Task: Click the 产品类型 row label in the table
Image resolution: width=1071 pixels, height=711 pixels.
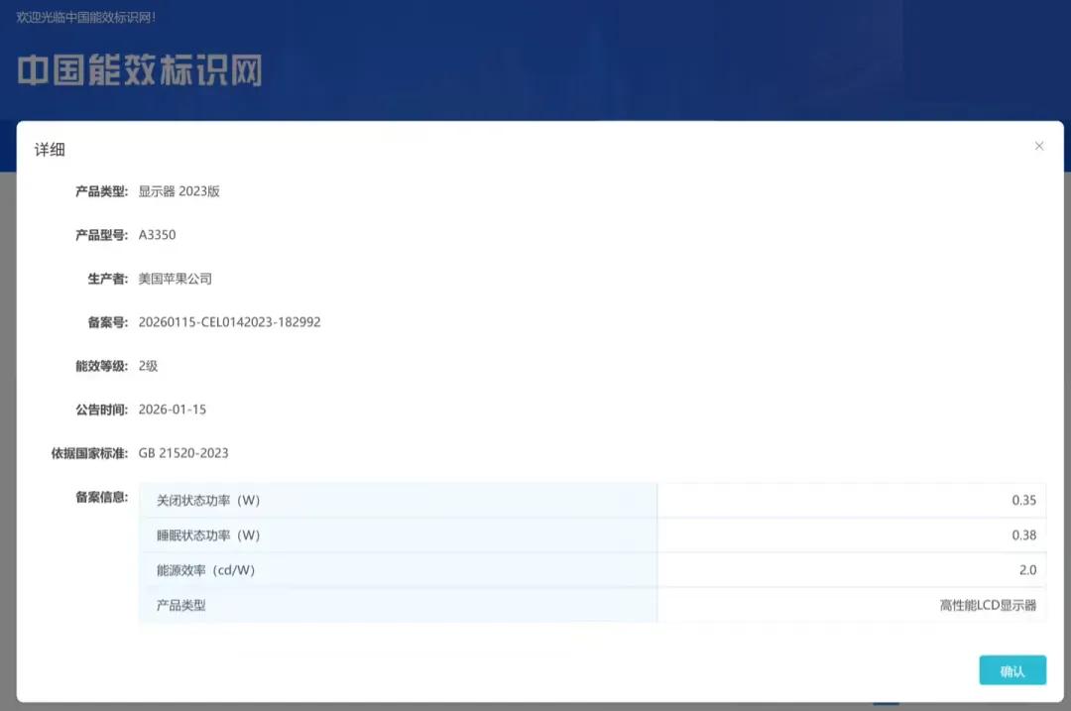Action: point(181,605)
